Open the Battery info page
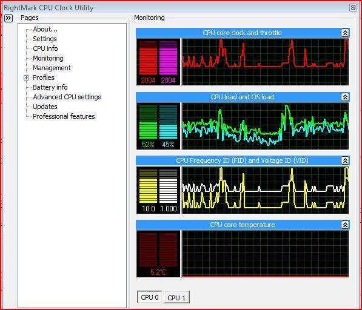Image resolution: width=362 pixels, height=310 pixels. (x=50, y=87)
